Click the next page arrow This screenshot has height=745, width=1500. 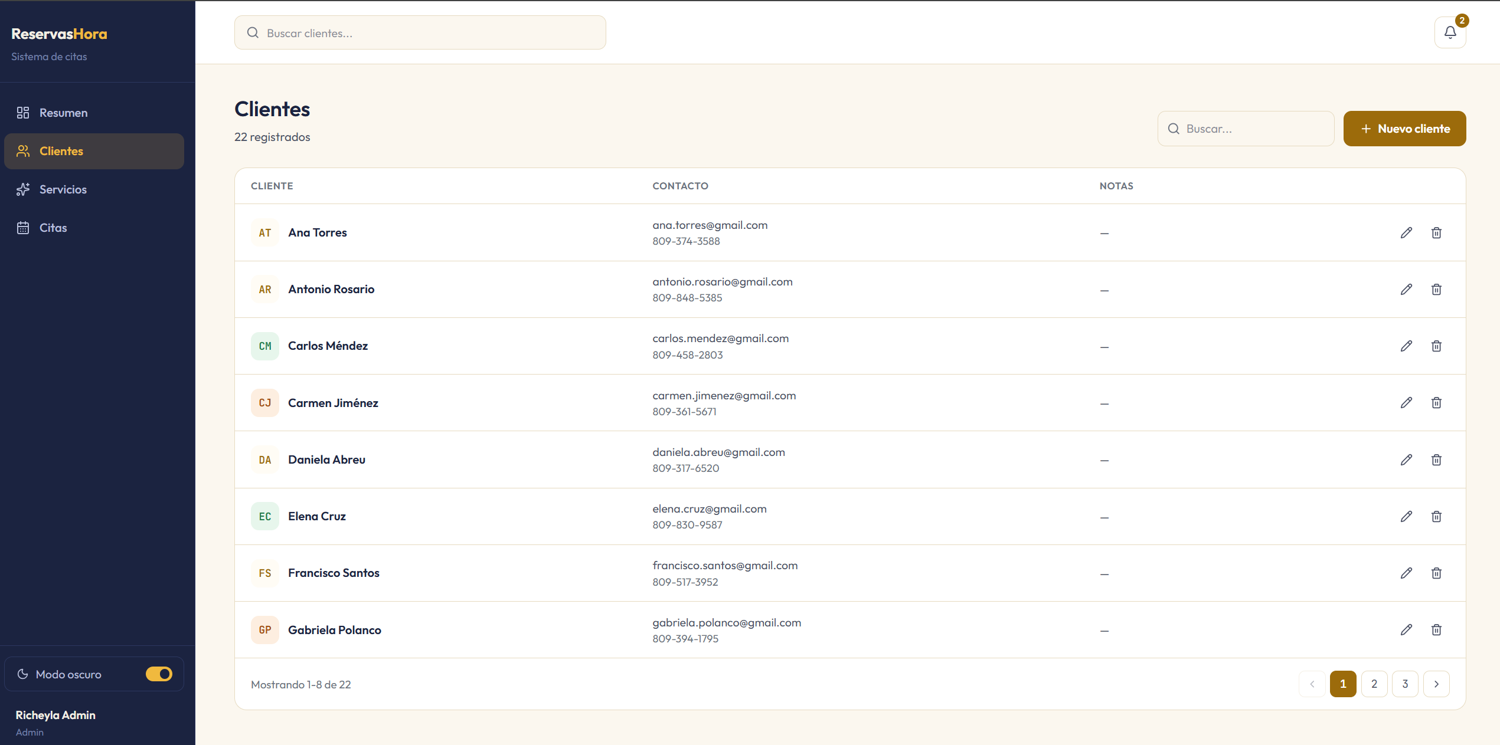1436,684
